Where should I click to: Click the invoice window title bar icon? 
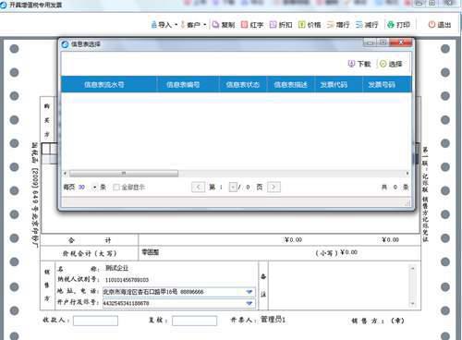4,5
